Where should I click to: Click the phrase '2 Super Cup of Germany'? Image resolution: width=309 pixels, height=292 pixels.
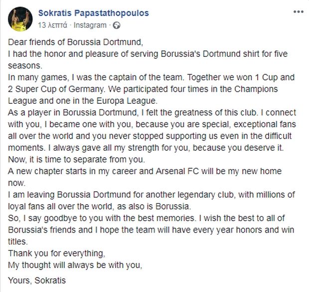coord(56,89)
